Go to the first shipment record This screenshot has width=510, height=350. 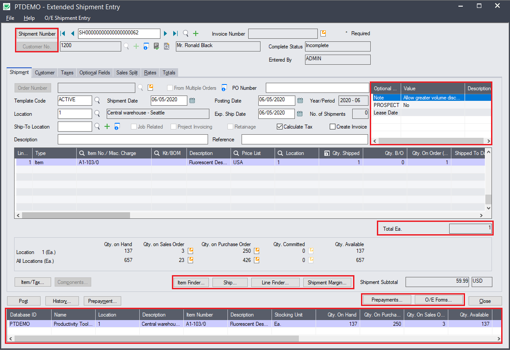point(63,33)
